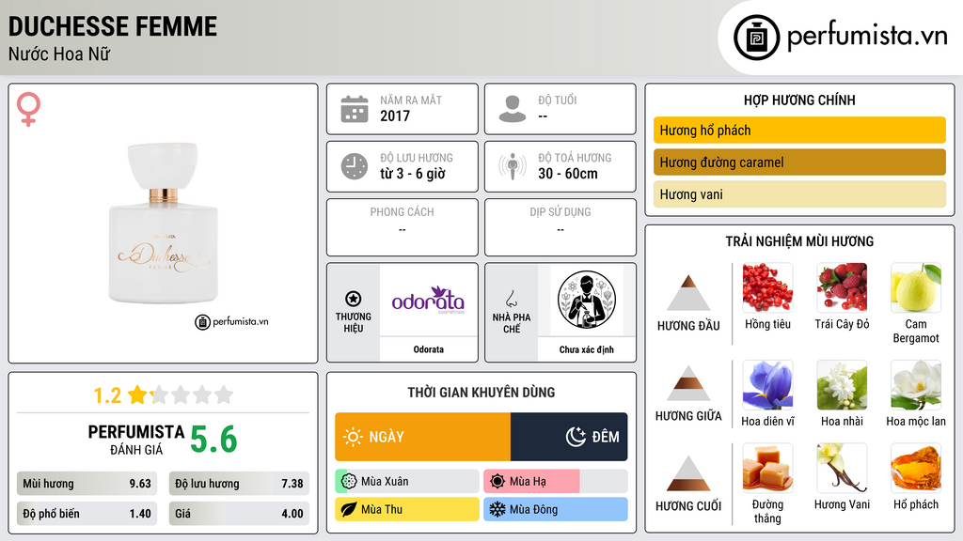Click the last grey rating star
This screenshot has height=541, width=963.
tap(224, 394)
